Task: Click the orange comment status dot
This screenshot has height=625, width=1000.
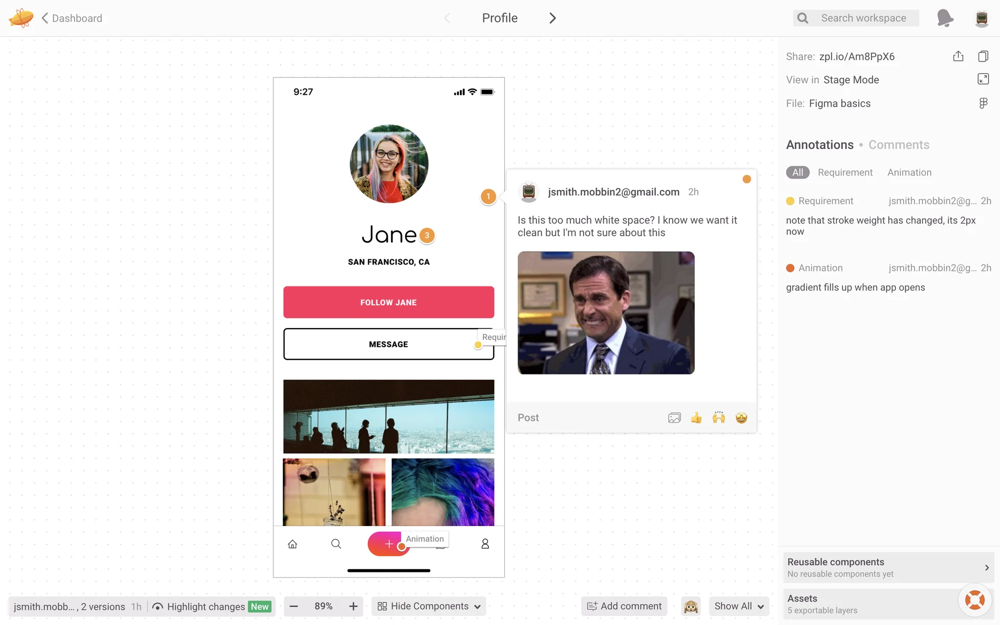Action: pyautogui.click(x=746, y=179)
